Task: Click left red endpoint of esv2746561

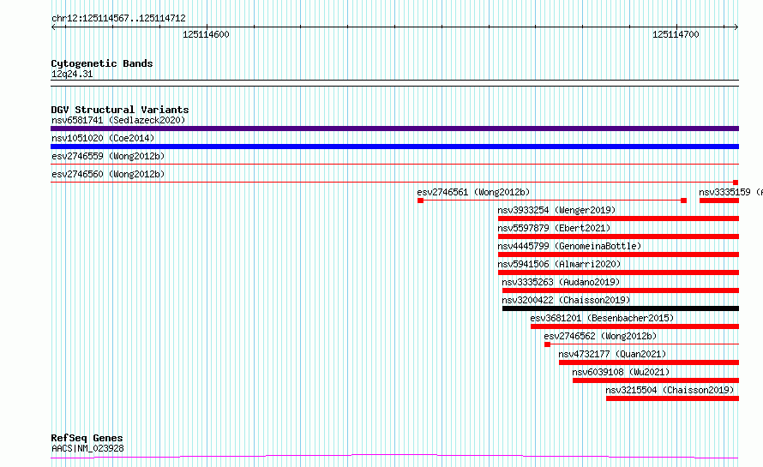Action: pos(420,201)
